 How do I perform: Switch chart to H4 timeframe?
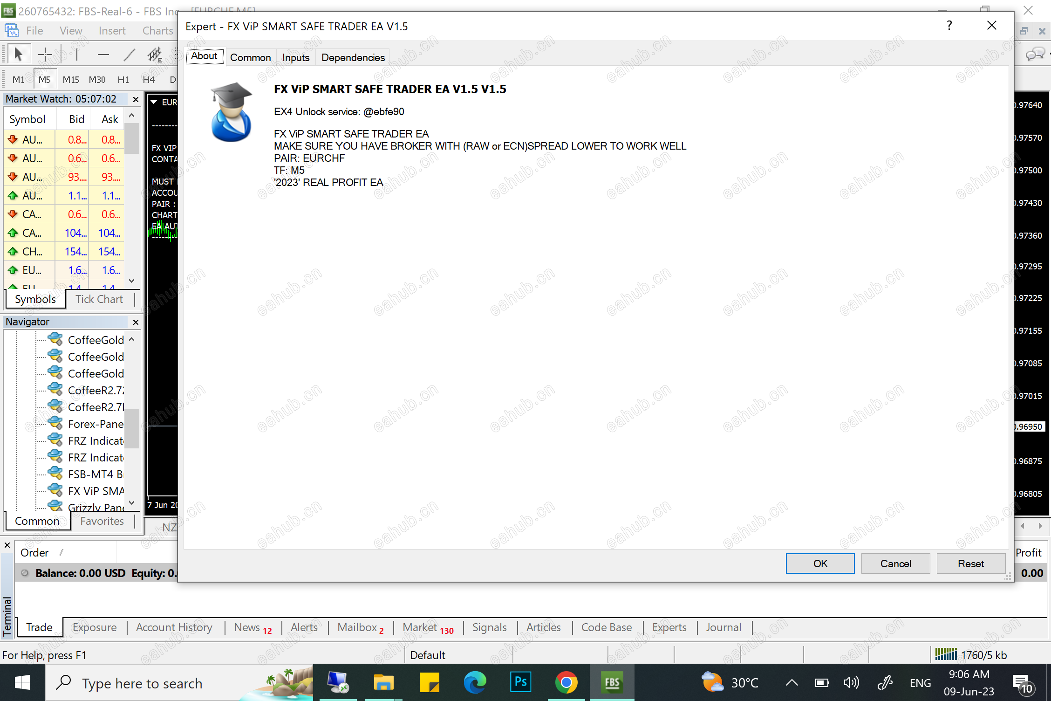[x=149, y=79]
